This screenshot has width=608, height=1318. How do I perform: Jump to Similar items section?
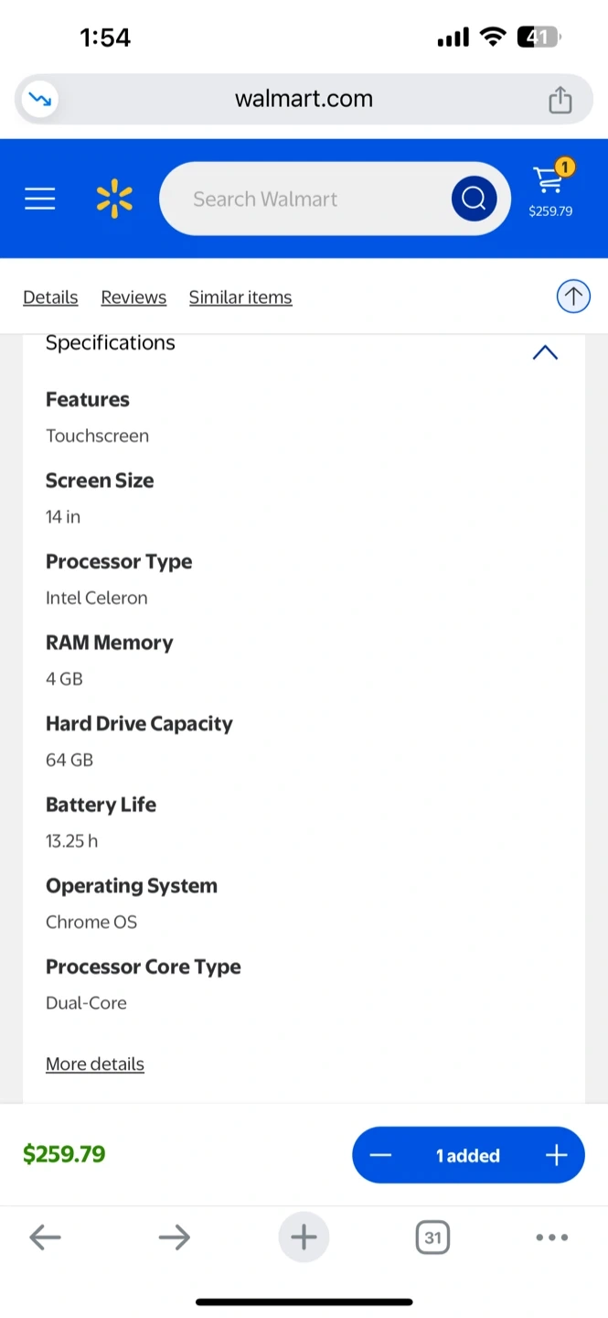tap(240, 297)
